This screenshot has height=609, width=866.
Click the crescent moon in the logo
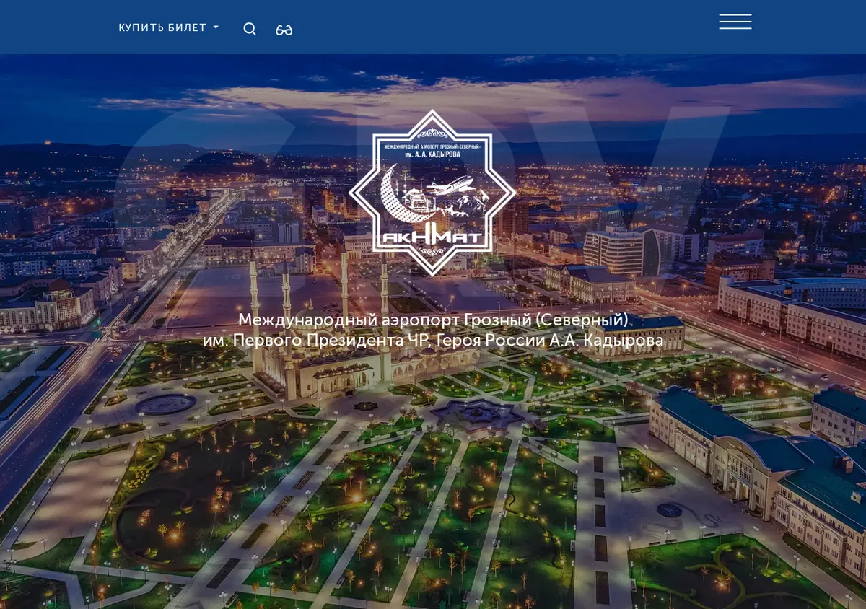395,196
